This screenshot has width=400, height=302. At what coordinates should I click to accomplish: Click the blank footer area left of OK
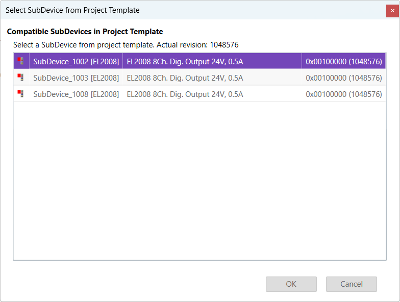point(133,284)
